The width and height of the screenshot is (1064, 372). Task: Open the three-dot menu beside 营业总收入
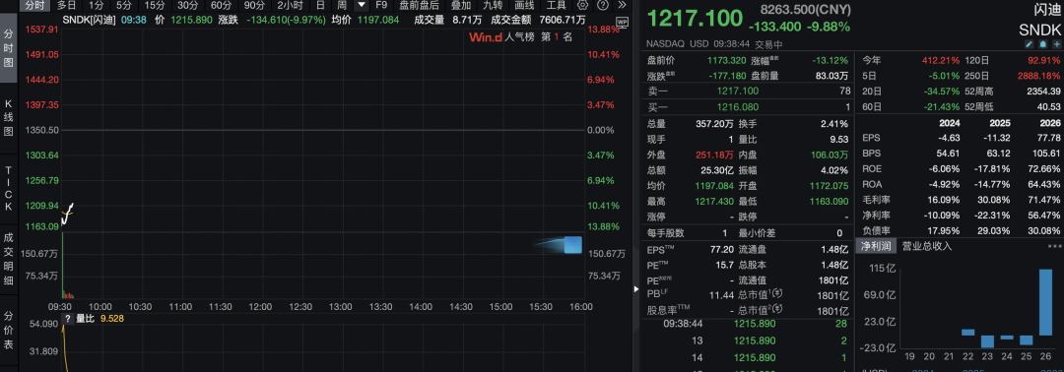1054,246
